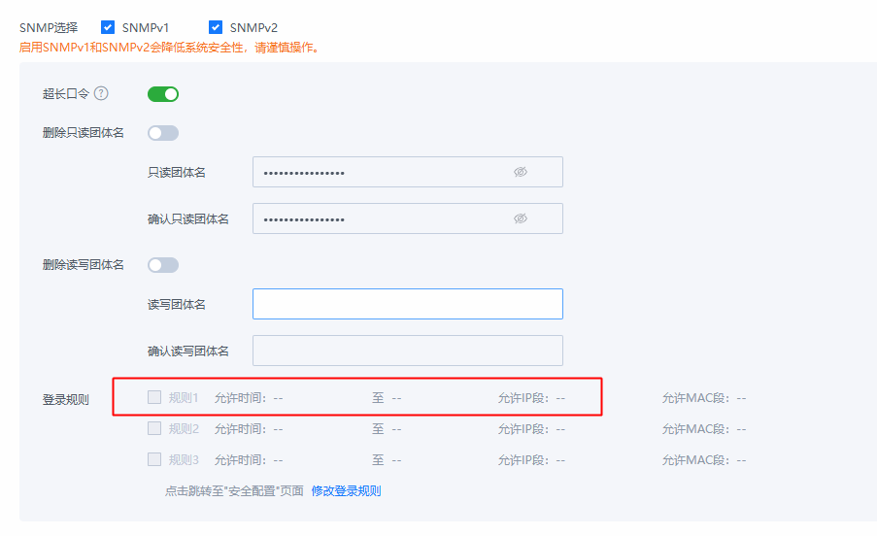Image resolution: width=877 pixels, height=536 pixels.
Task: Click into the 读写团体名 input box
Action: click(x=407, y=304)
